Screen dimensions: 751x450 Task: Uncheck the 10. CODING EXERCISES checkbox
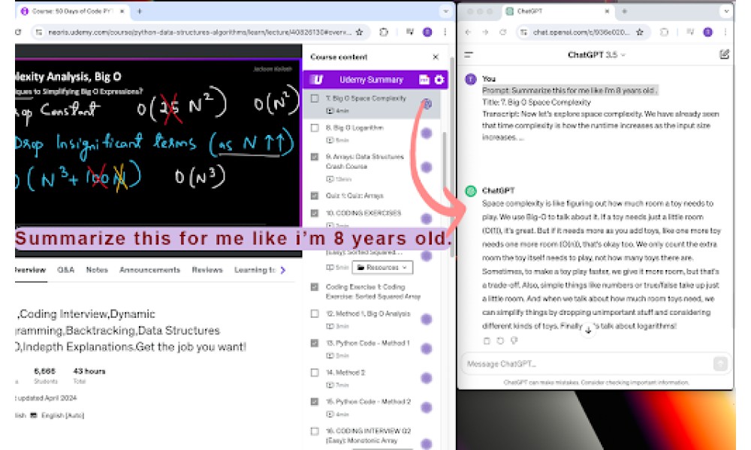(x=315, y=213)
